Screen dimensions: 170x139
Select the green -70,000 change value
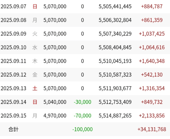[82, 116]
